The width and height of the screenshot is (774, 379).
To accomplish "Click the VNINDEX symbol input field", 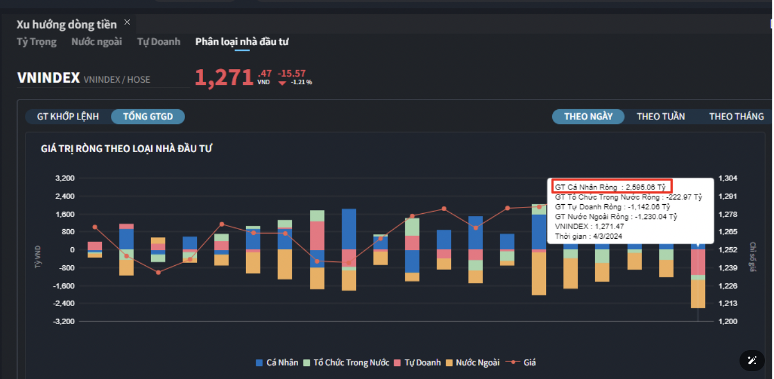I will point(103,79).
